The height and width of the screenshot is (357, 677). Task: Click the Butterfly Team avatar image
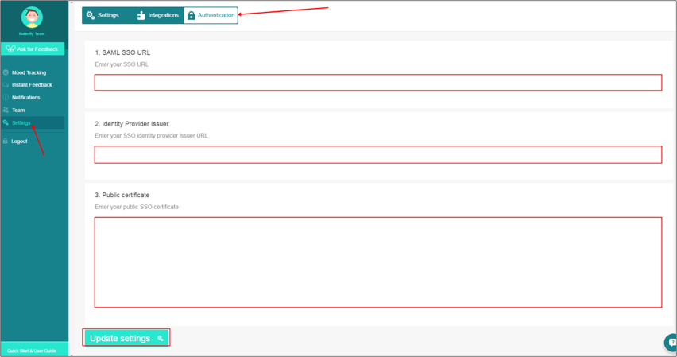pos(32,17)
